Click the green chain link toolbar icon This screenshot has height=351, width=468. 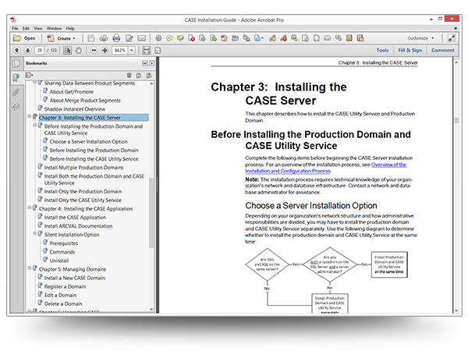339,38
